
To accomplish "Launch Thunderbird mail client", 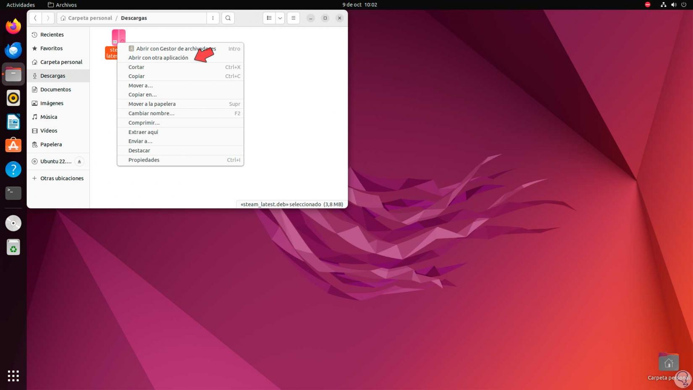I will point(13,50).
